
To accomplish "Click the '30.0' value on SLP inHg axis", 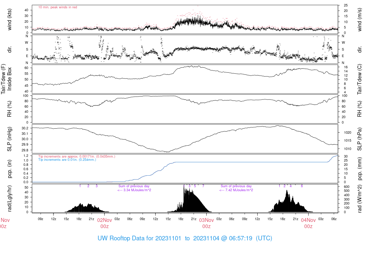I will click(25, 139).
